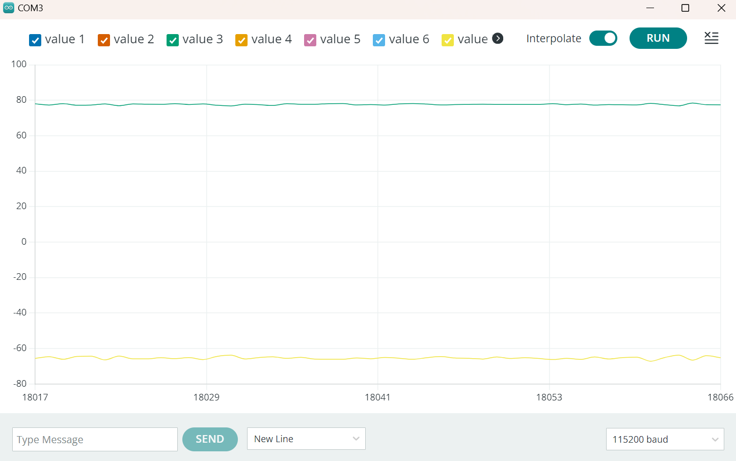Image resolution: width=736 pixels, height=461 pixels.
Task: Click the SEND button
Action: tap(210, 439)
